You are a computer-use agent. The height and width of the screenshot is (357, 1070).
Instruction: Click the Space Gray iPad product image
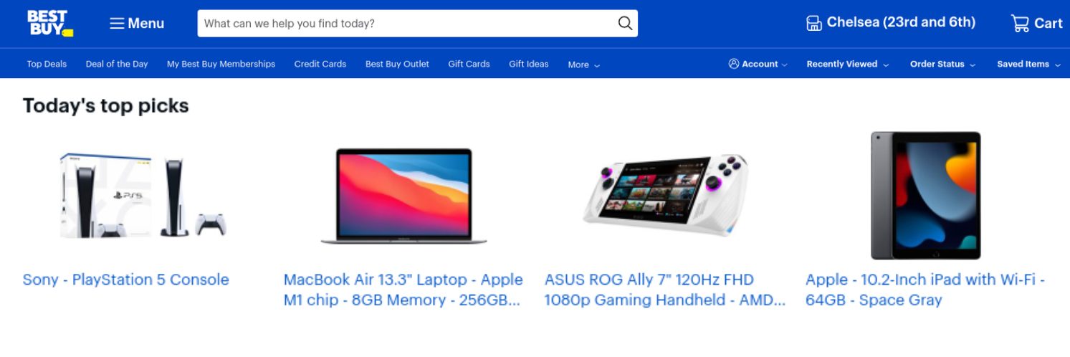click(926, 195)
